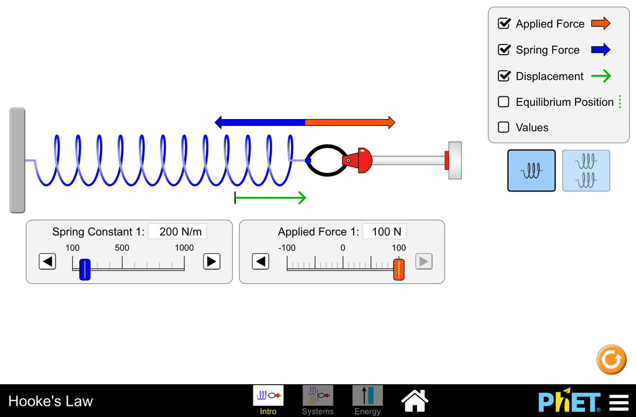The height and width of the screenshot is (417, 636).
Task: Enable the Equilibrium Position checkbox
Action: [503, 102]
